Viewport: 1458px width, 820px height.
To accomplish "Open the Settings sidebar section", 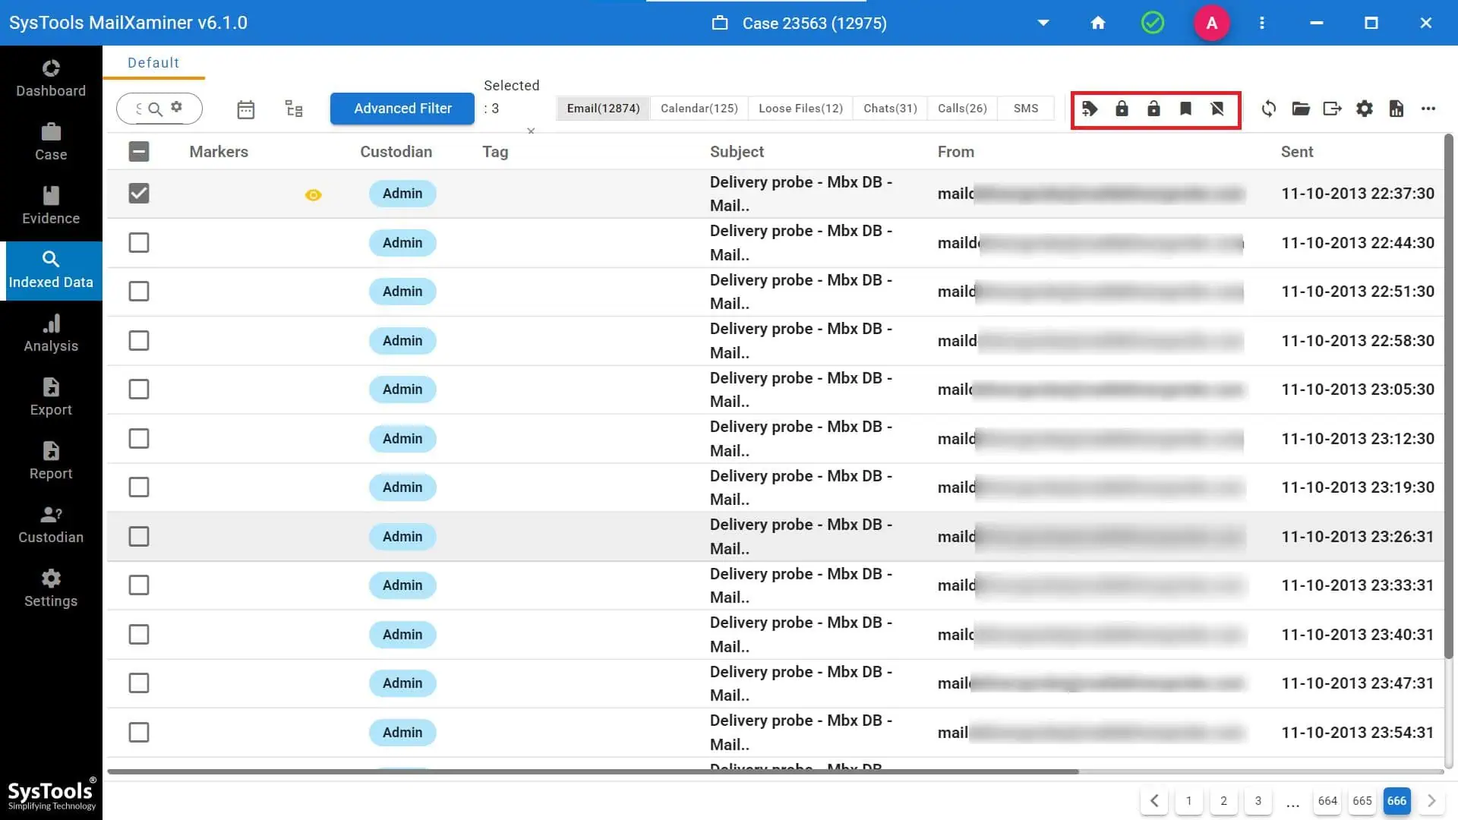I will pos(51,589).
